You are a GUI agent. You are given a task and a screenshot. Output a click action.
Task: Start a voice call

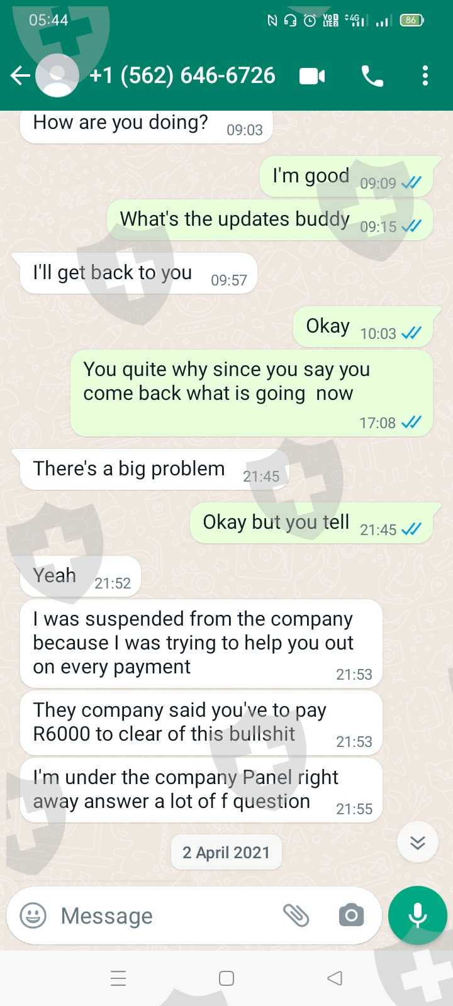[372, 77]
